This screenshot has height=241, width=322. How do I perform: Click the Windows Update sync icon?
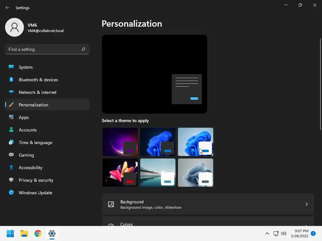11,192
